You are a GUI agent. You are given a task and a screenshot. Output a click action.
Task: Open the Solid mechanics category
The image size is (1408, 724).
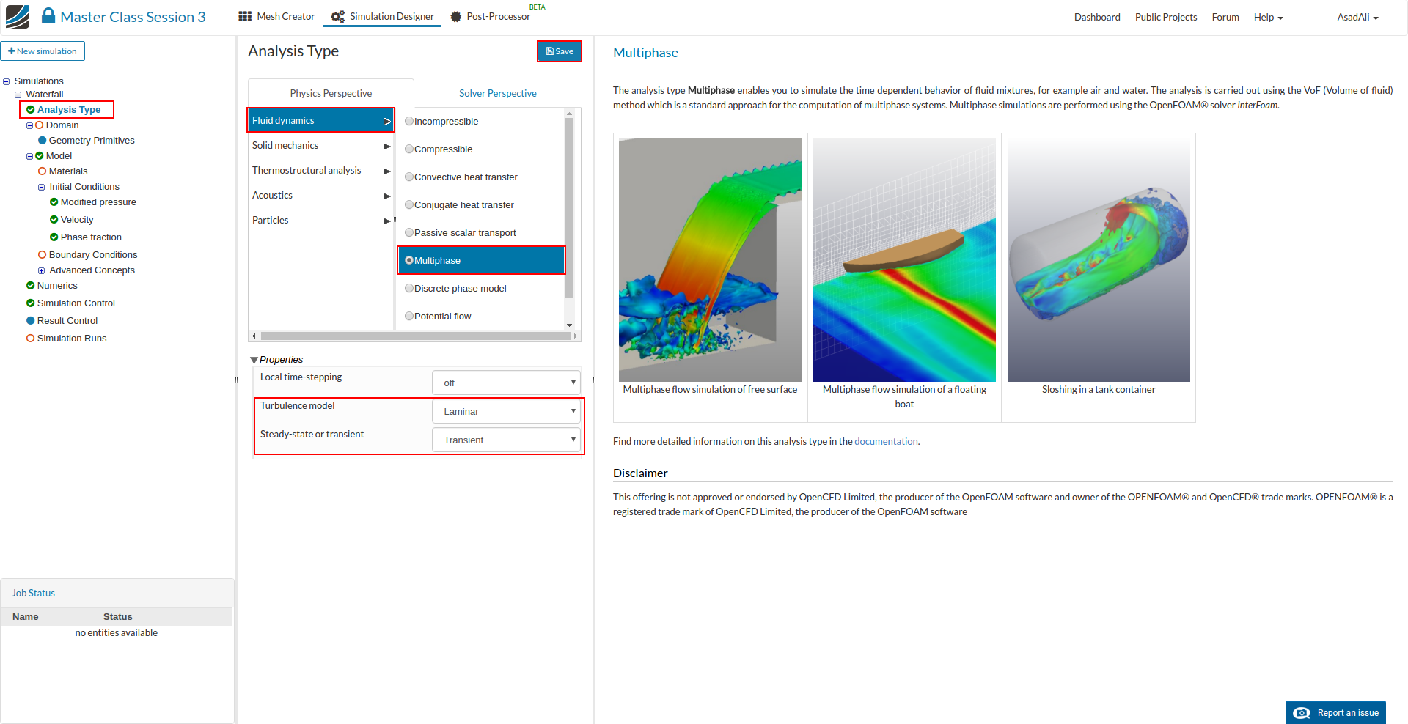tap(321, 146)
